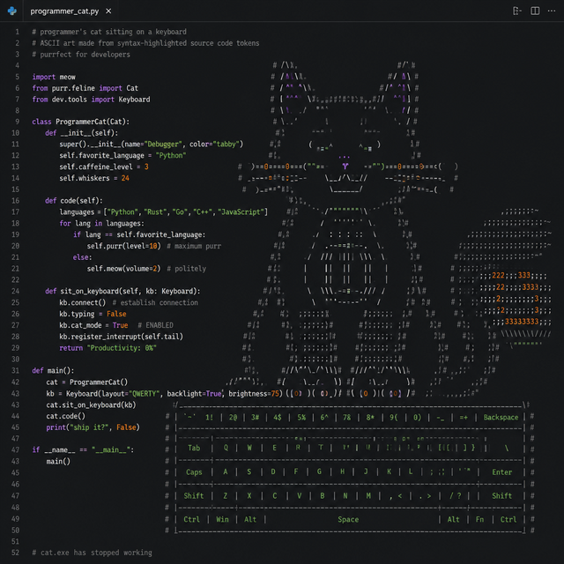This screenshot has height=564, width=564.
Task: Click the "def __init__(self):" line
Action: coord(81,133)
